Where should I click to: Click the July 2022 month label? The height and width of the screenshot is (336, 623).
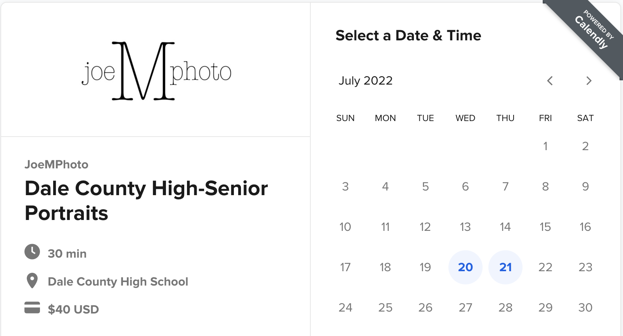tap(365, 81)
